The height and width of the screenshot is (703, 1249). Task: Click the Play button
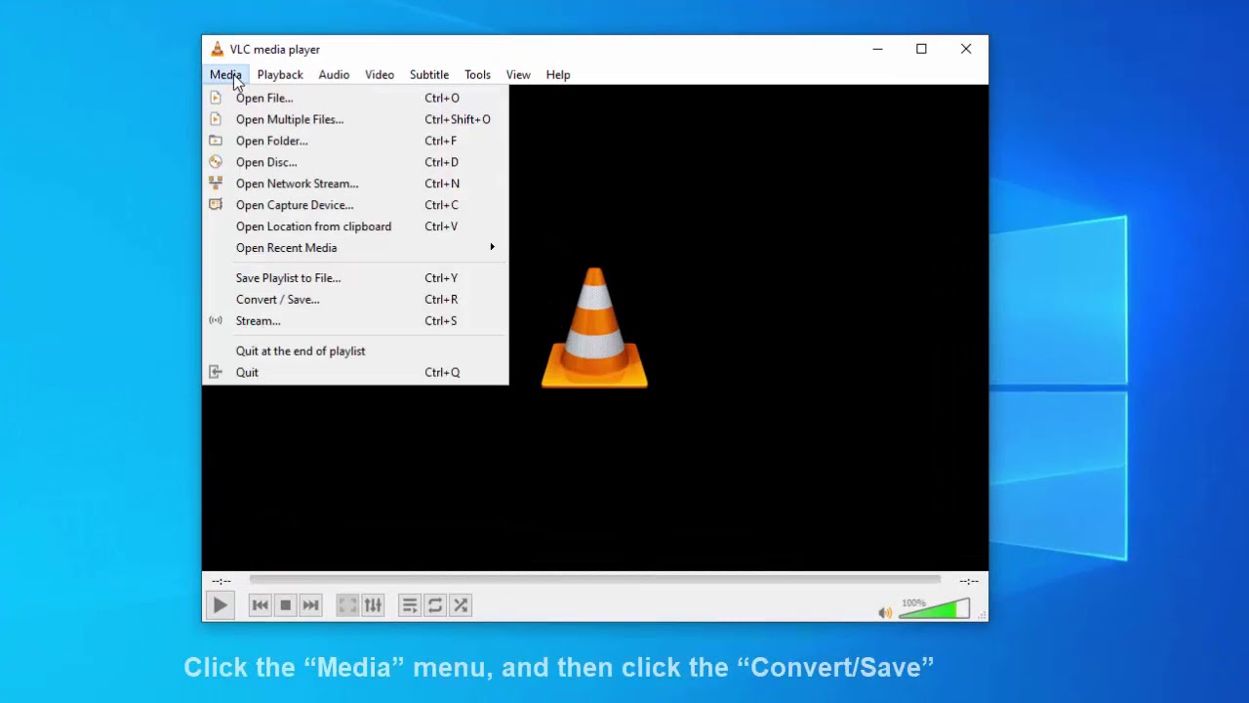220,605
